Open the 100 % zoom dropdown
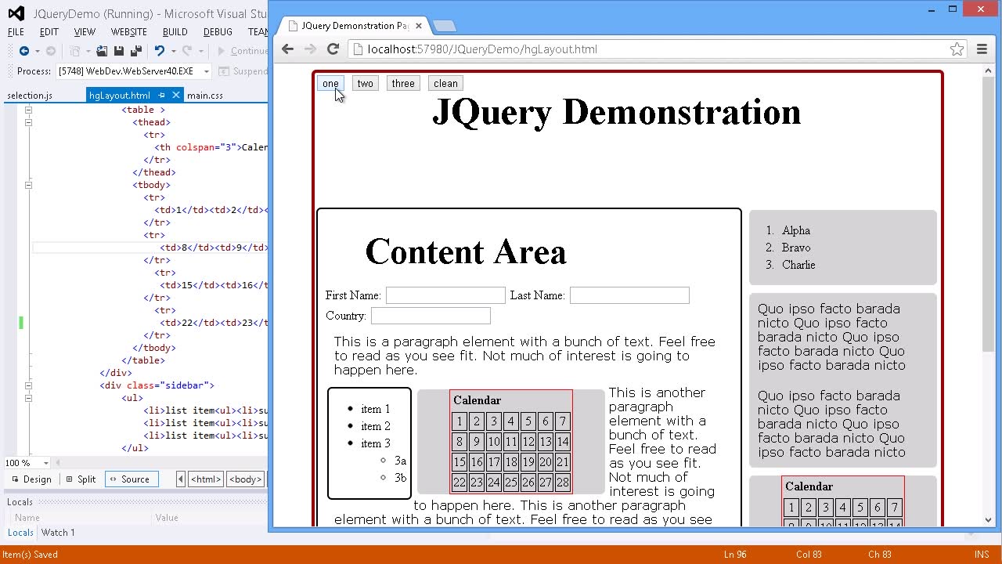 [46, 463]
